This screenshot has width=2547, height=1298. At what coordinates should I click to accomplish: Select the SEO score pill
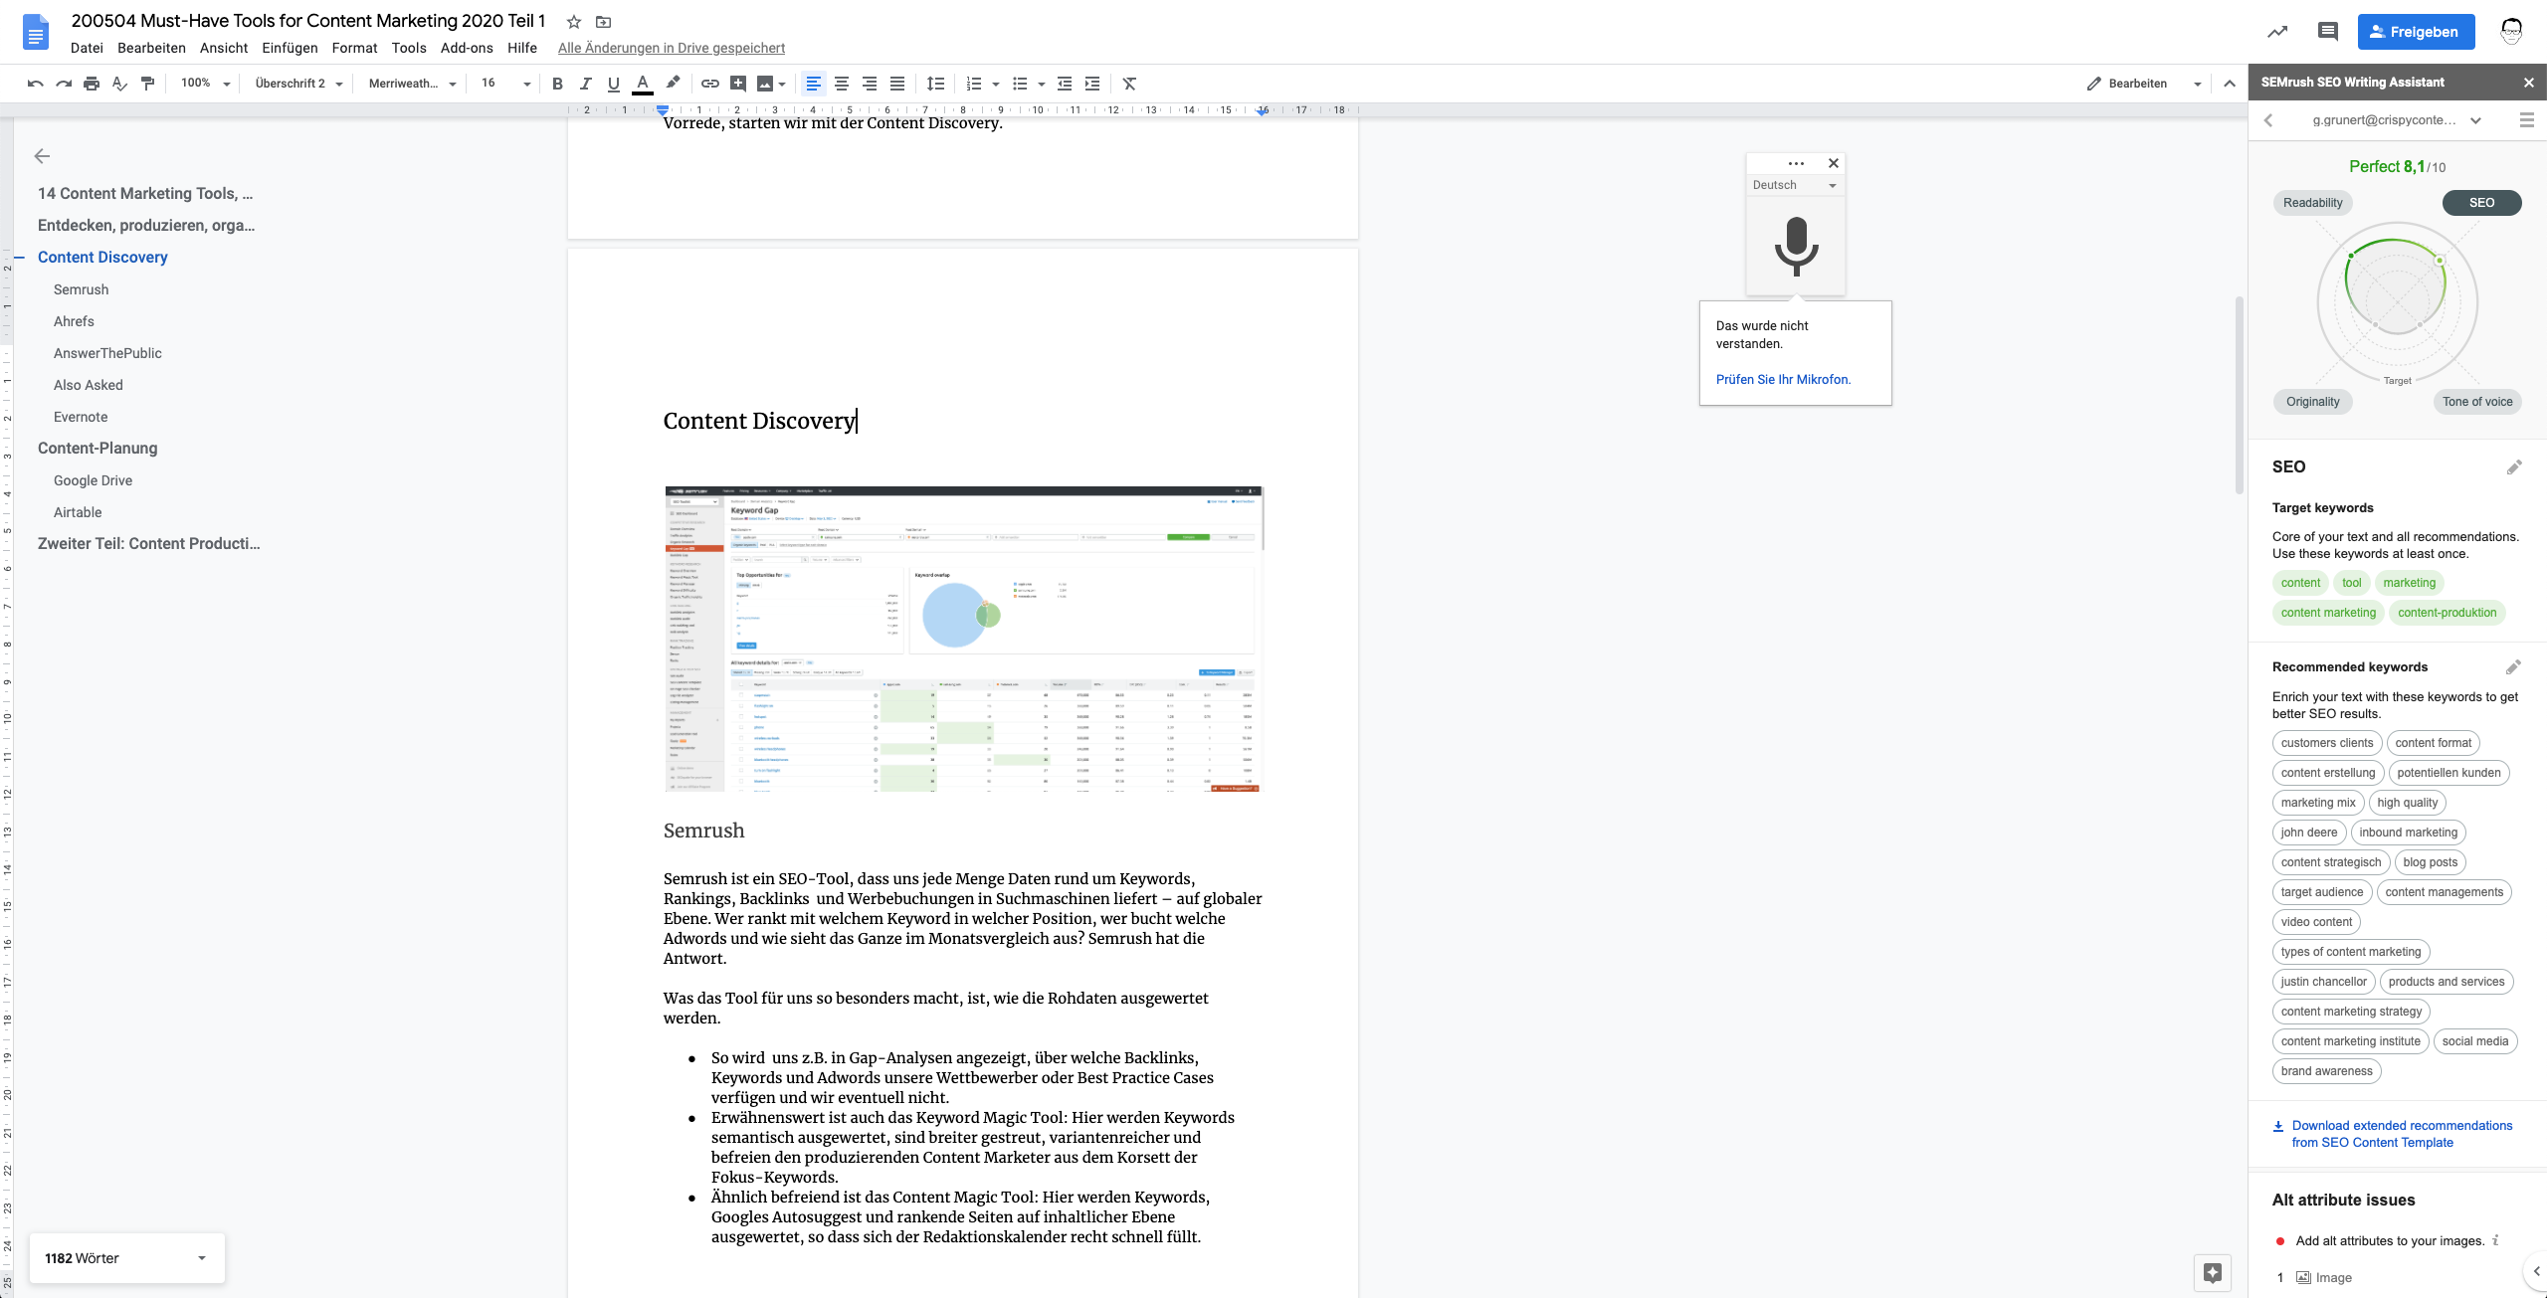pyautogui.click(x=2481, y=203)
